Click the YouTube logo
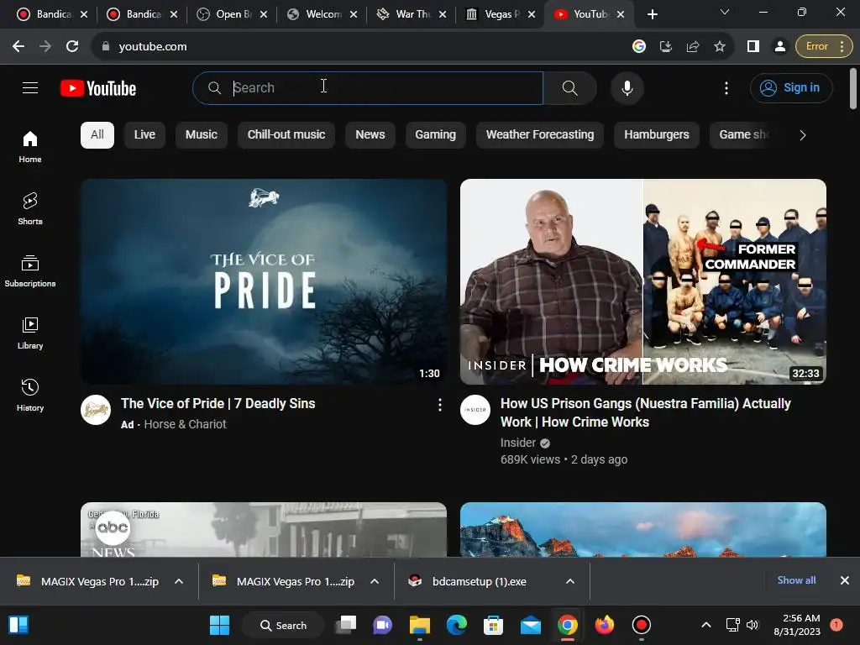 click(98, 88)
